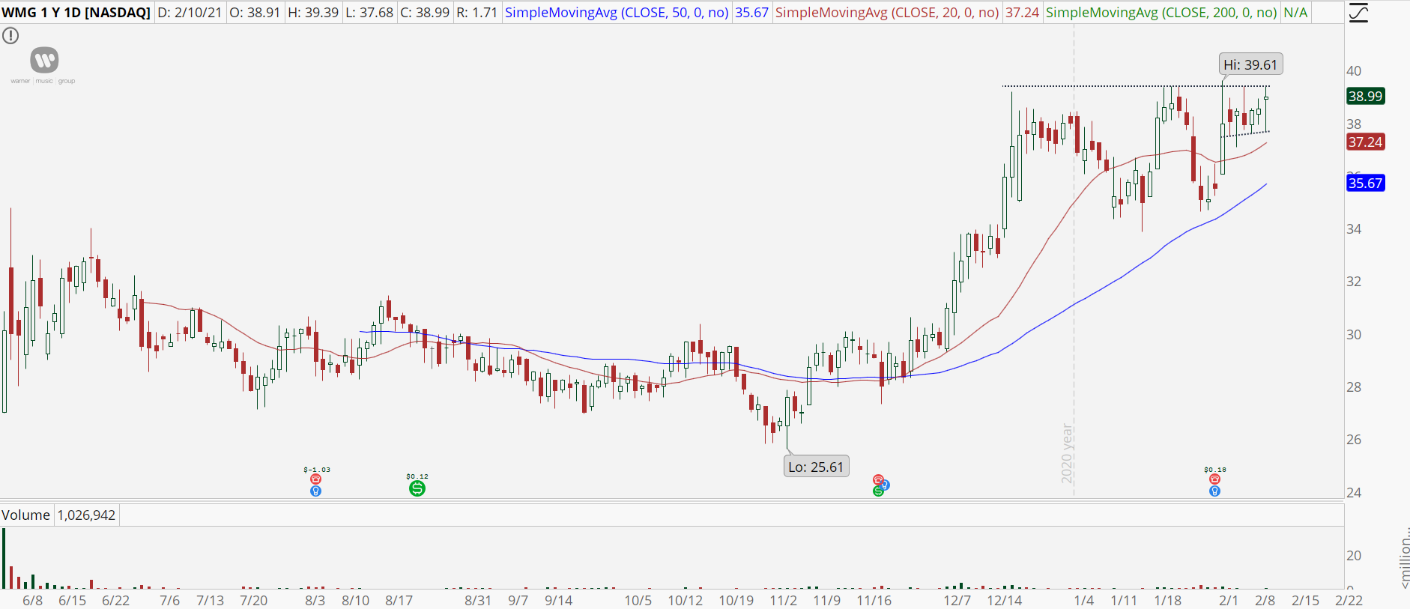Select the SimpleMovingAvg (CLOSE, 20, 0, no) study

point(887,13)
